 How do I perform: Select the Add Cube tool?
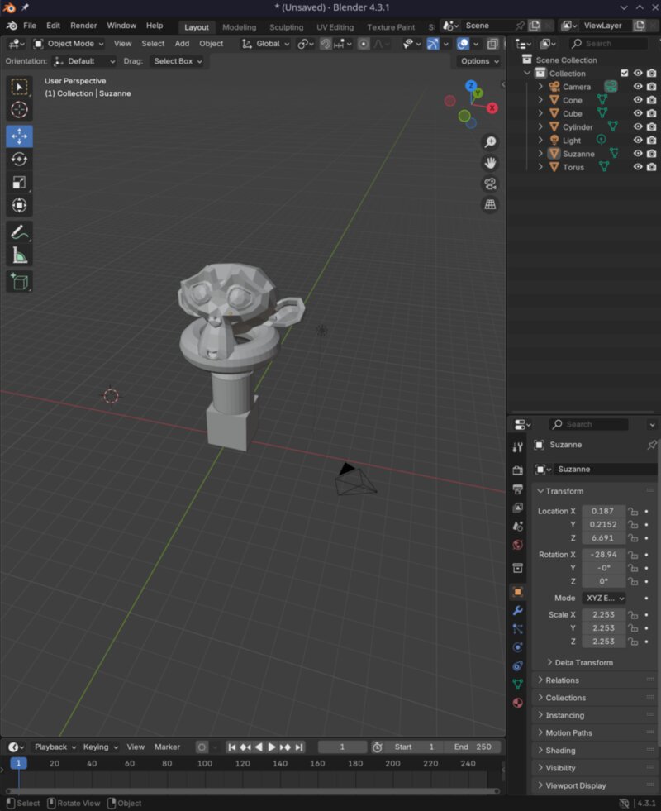tap(20, 282)
